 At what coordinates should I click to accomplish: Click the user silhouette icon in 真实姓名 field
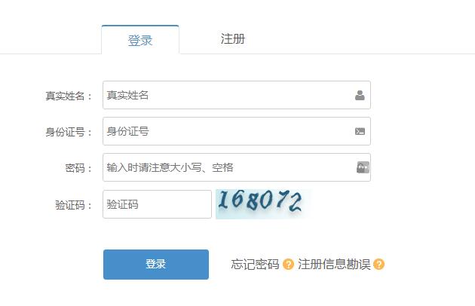click(x=360, y=95)
